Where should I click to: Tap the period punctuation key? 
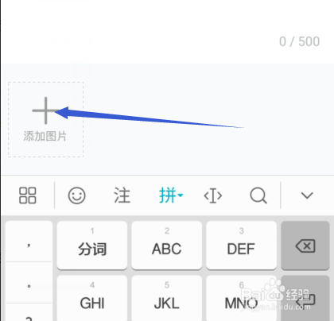[29, 283]
